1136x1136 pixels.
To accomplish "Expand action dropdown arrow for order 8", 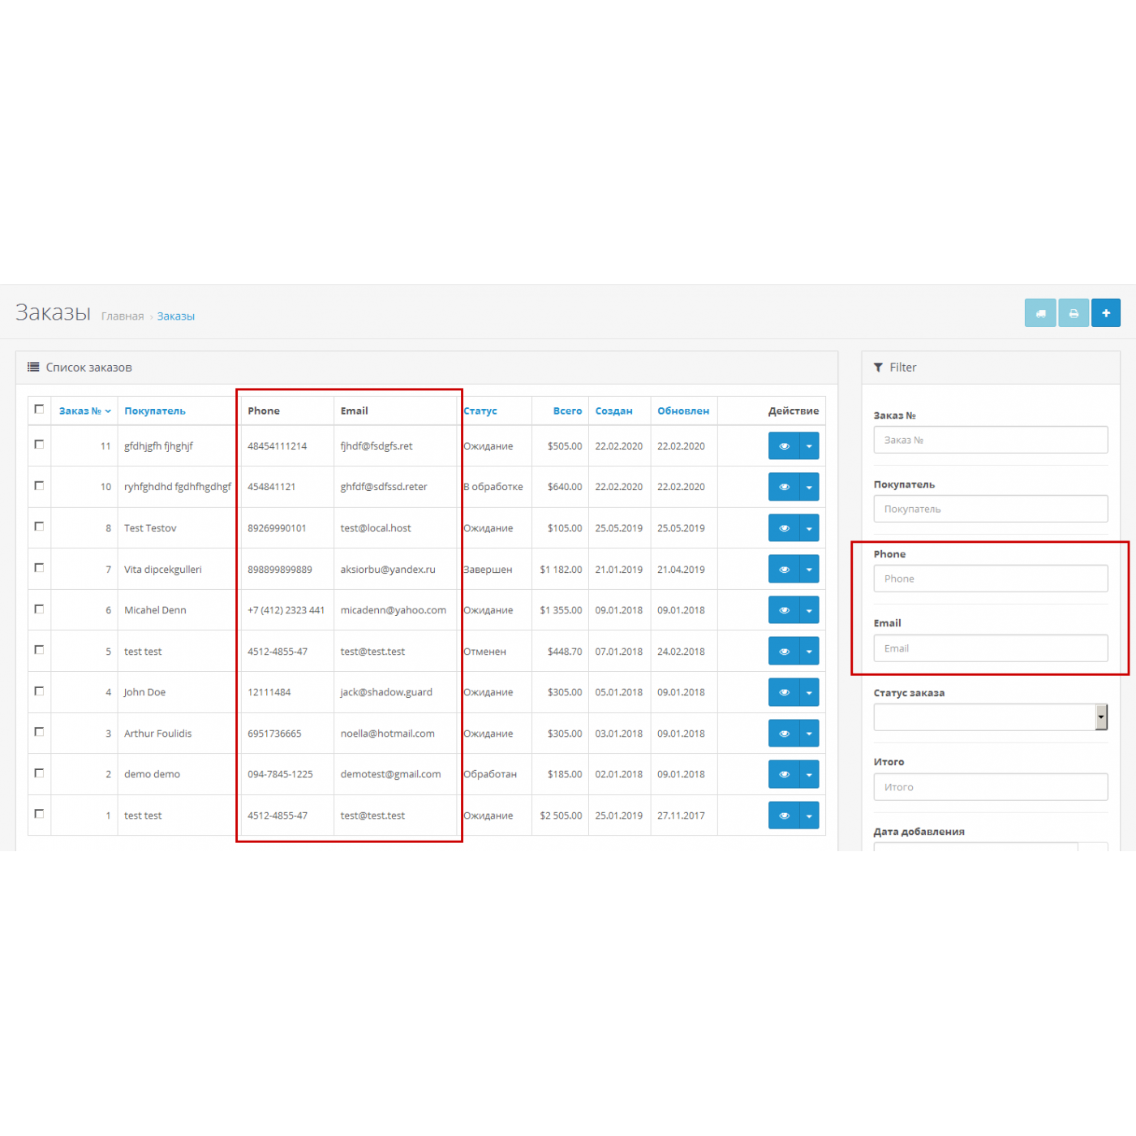I will (x=809, y=528).
